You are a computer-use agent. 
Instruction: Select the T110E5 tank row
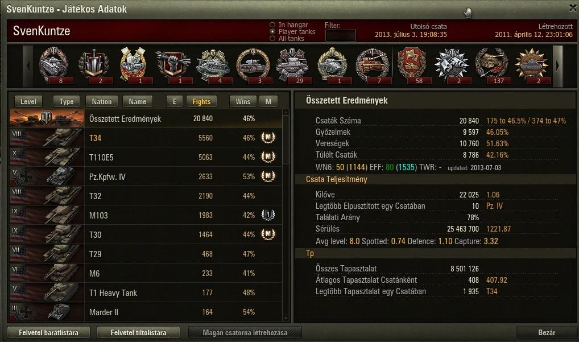pyautogui.click(x=146, y=157)
